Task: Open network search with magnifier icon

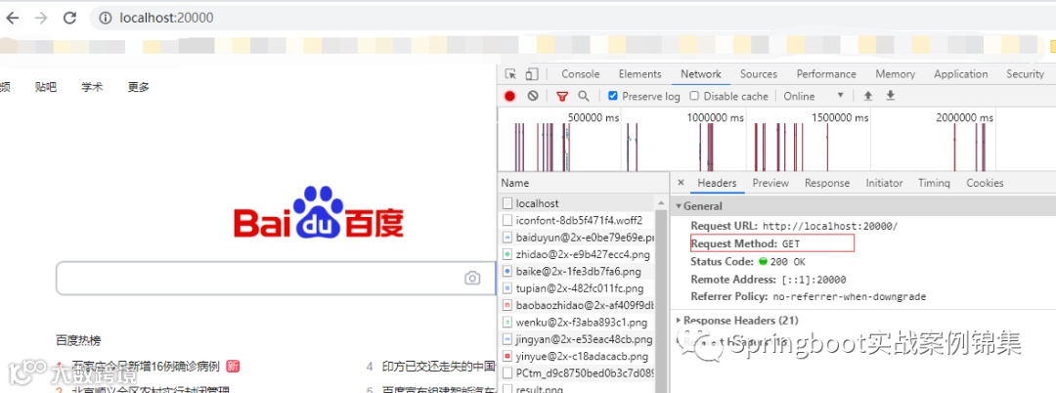Action: pos(584,96)
